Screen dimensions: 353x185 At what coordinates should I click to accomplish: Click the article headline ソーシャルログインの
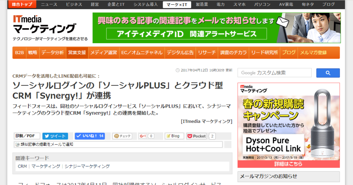tap(118, 90)
